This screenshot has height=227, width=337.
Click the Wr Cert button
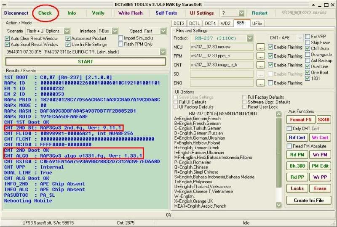[x=320, y=137]
